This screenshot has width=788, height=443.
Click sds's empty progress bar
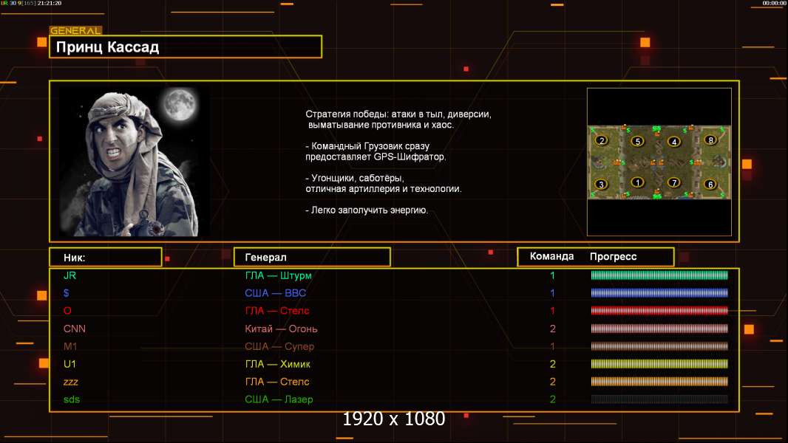pos(659,399)
